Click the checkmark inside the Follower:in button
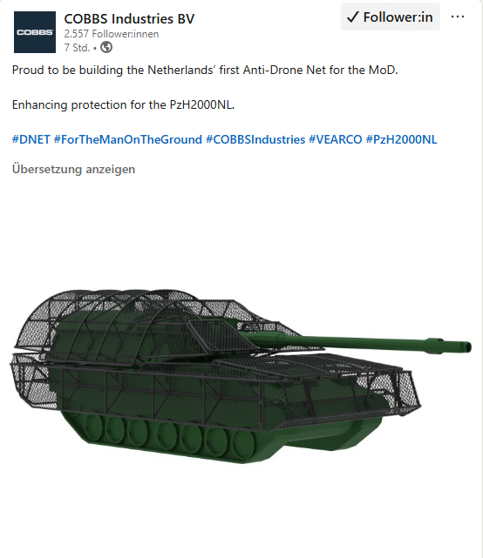This screenshot has height=558, width=483. point(352,17)
